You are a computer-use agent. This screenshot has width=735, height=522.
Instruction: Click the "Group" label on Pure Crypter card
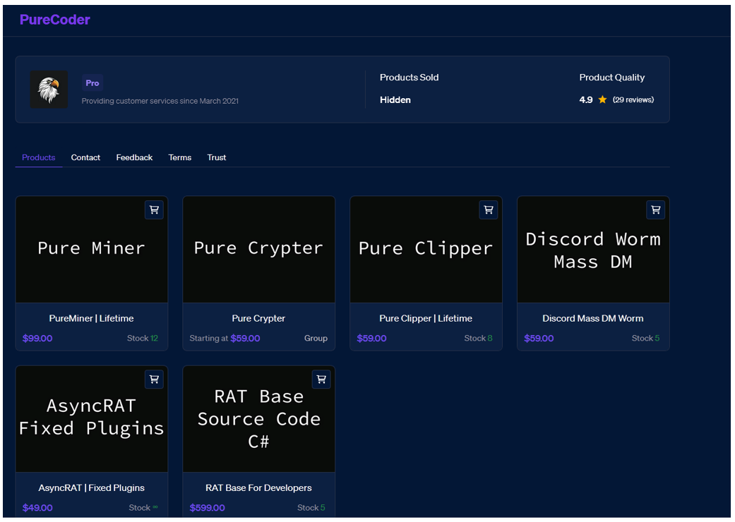click(x=316, y=338)
